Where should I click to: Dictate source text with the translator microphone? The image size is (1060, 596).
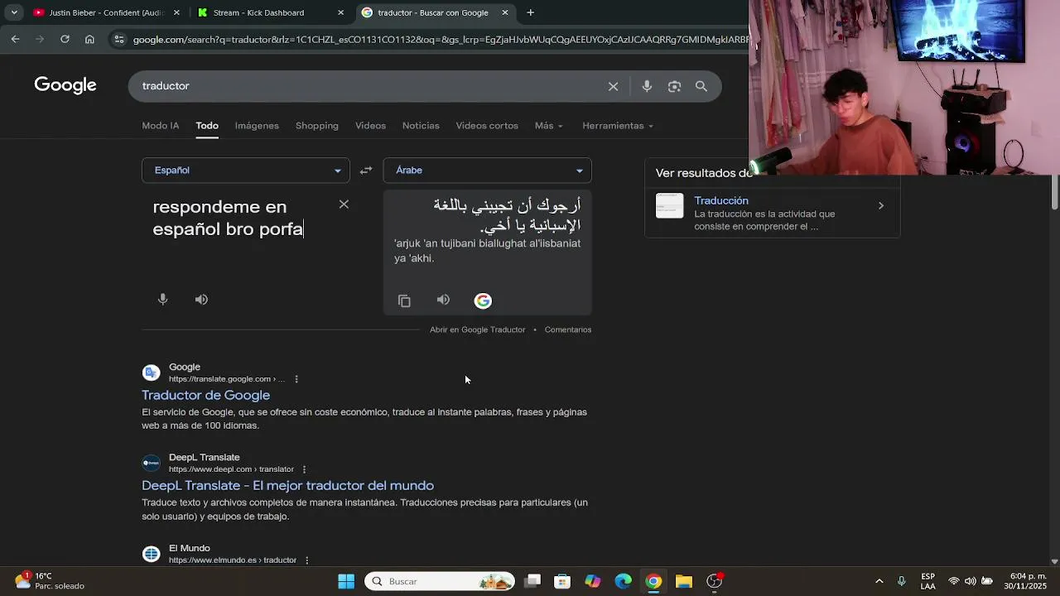click(x=162, y=300)
